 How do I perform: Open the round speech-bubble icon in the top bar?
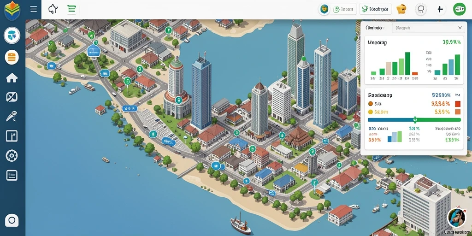coord(420,9)
